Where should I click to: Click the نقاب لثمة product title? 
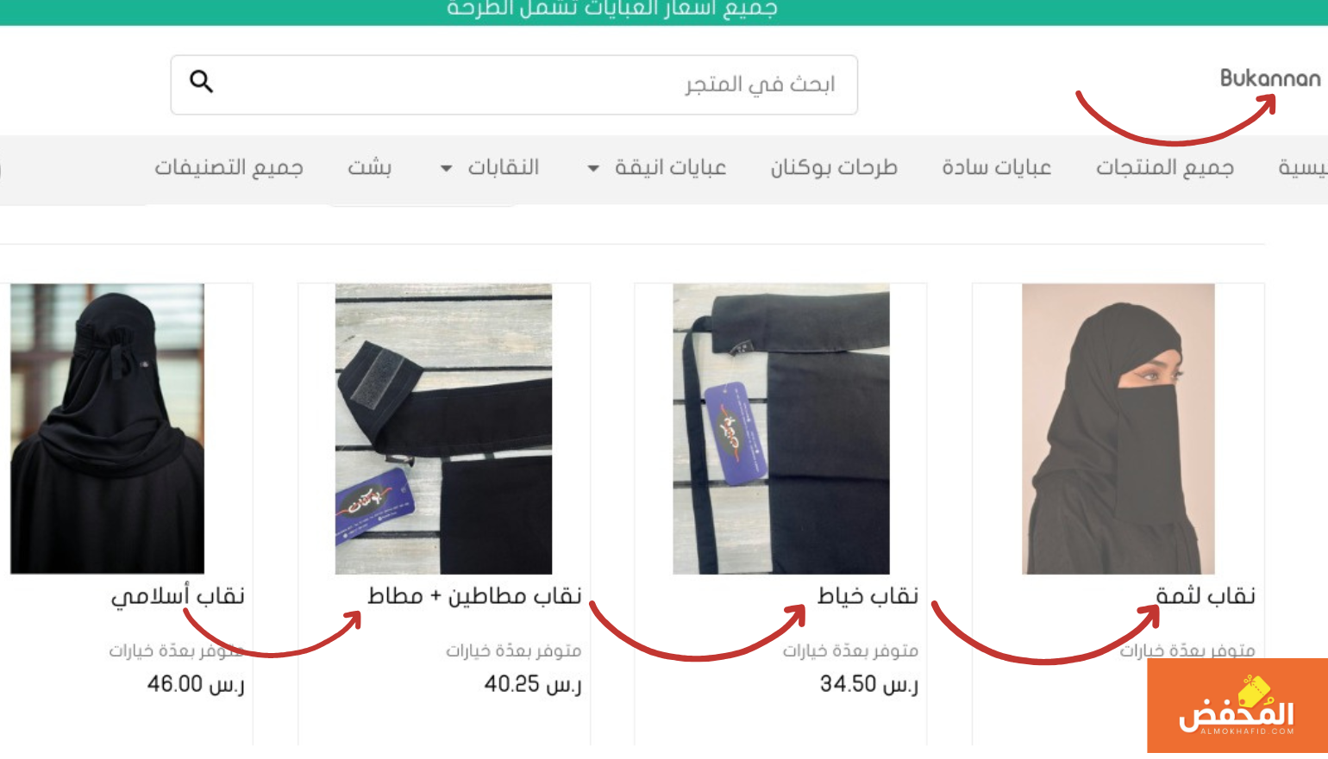pyautogui.click(x=1206, y=595)
